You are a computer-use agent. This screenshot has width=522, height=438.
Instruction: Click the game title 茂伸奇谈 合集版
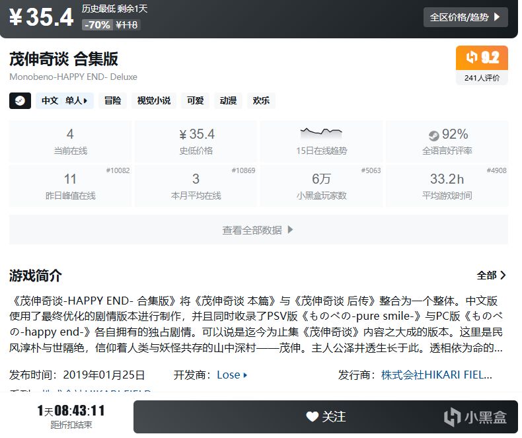click(x=63, y=59)
